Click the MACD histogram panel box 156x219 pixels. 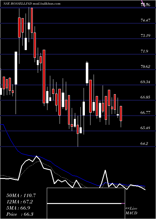tap(86, 203)
